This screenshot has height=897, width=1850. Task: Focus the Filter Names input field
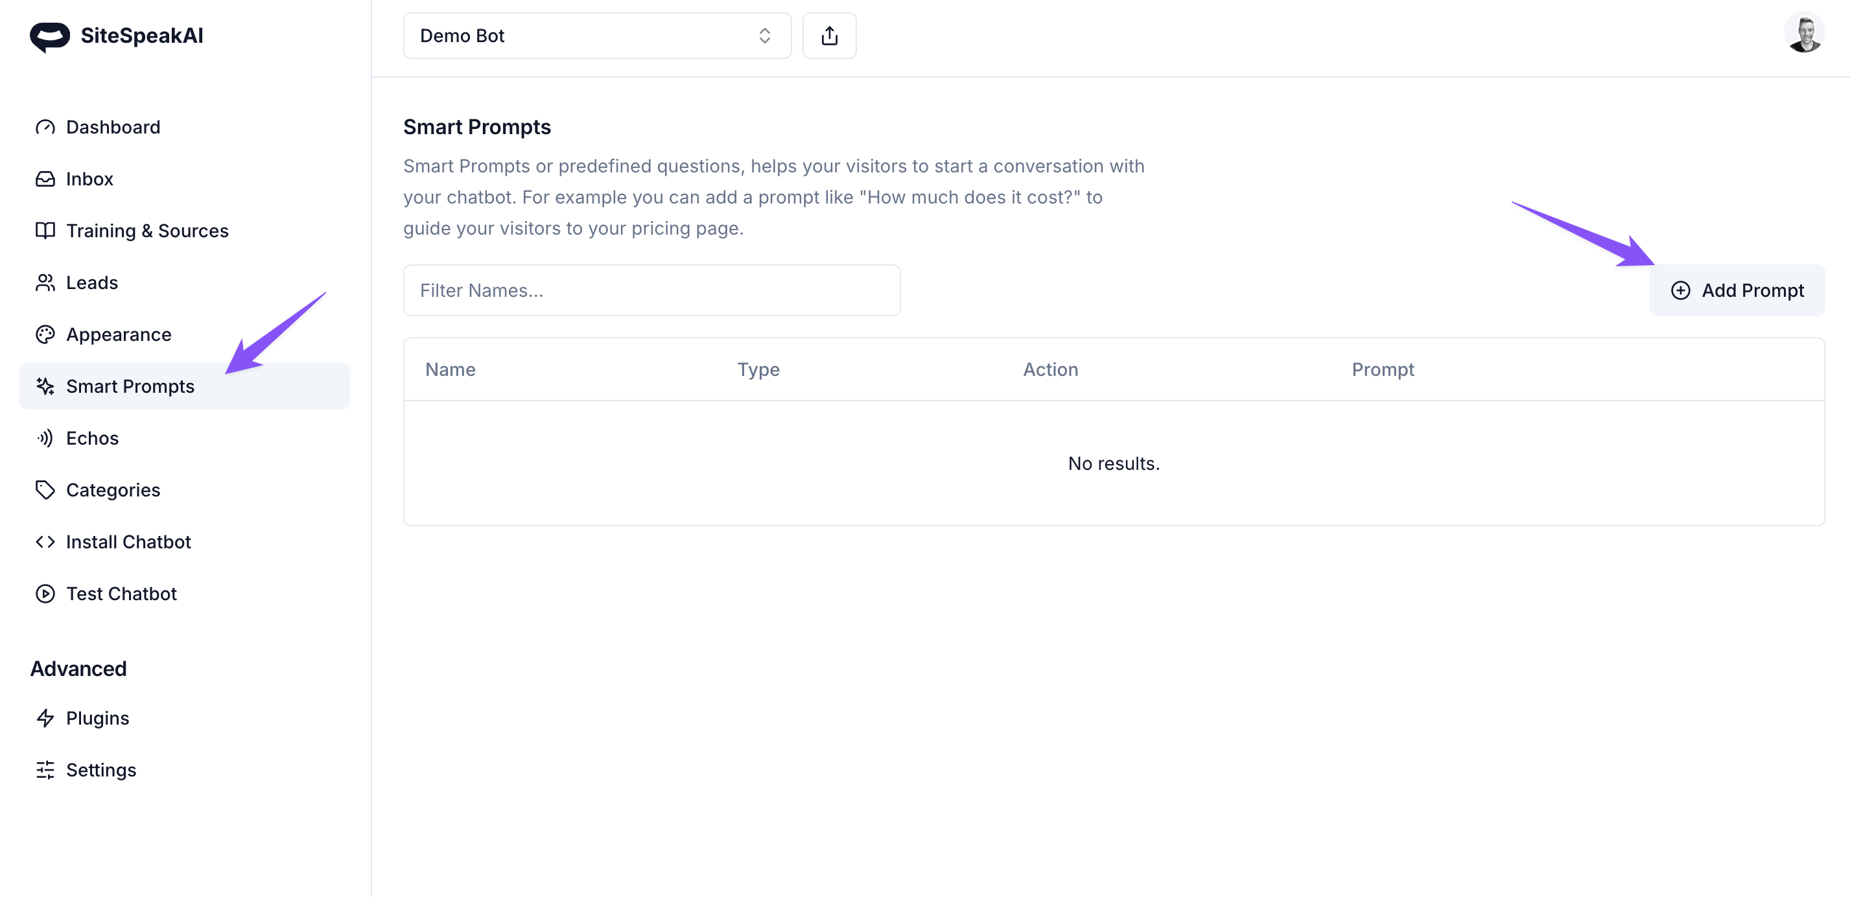[x=651, y=291]
